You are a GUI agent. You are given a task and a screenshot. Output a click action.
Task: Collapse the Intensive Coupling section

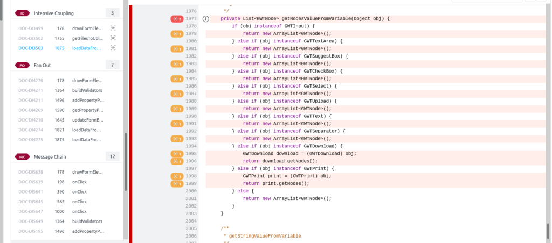(x=53, y=12)
